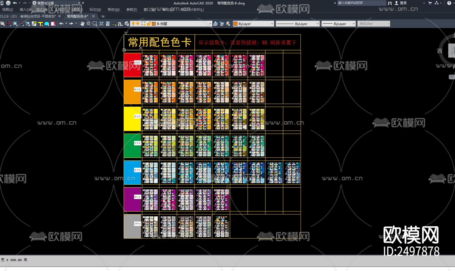Click the Undo icon in the toolbar
The width and height of the screenshot is (455, 271).
point(62,24)
